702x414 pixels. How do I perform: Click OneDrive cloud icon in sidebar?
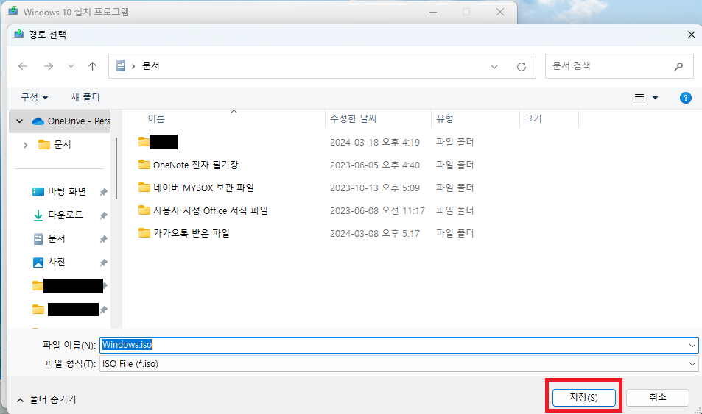38,121
